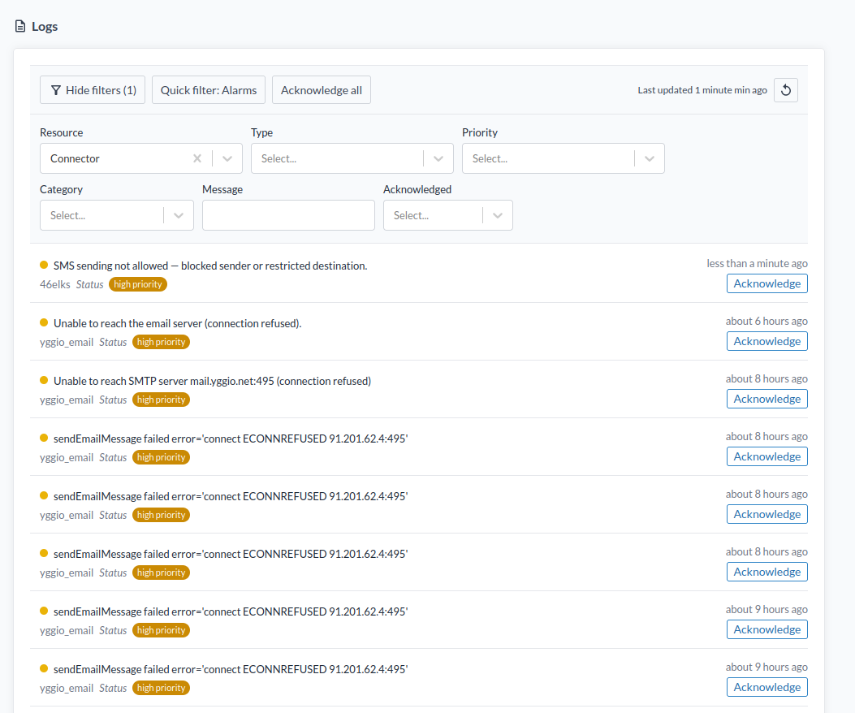Screen dimensions: 855x713
Task: Click yellow status dot of SMS log
Action: 44,266
